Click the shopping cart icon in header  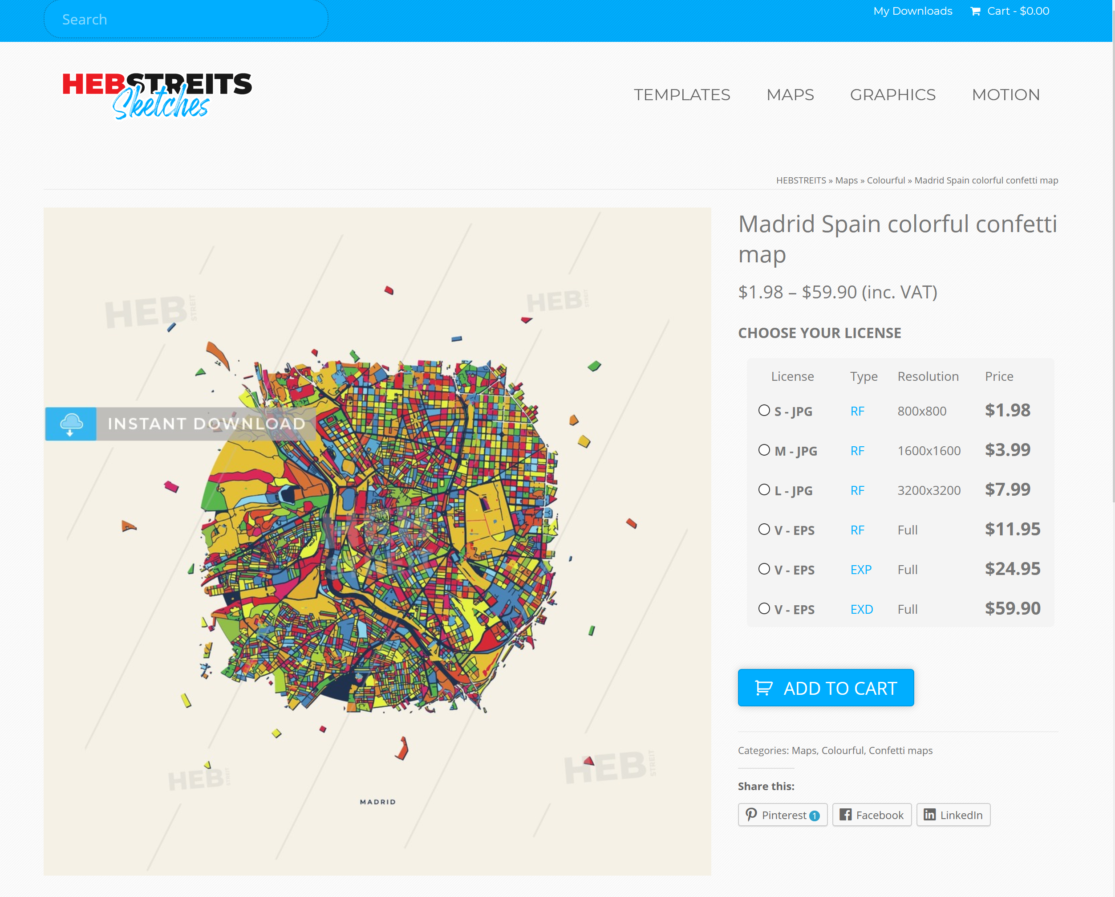tap(975, 12)
